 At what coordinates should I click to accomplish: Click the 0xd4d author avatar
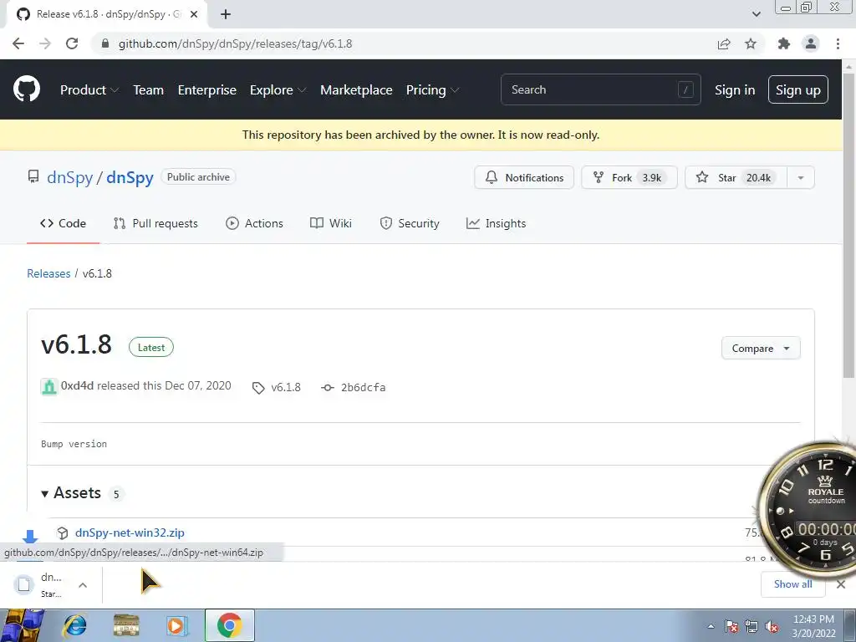pos(49,386)
